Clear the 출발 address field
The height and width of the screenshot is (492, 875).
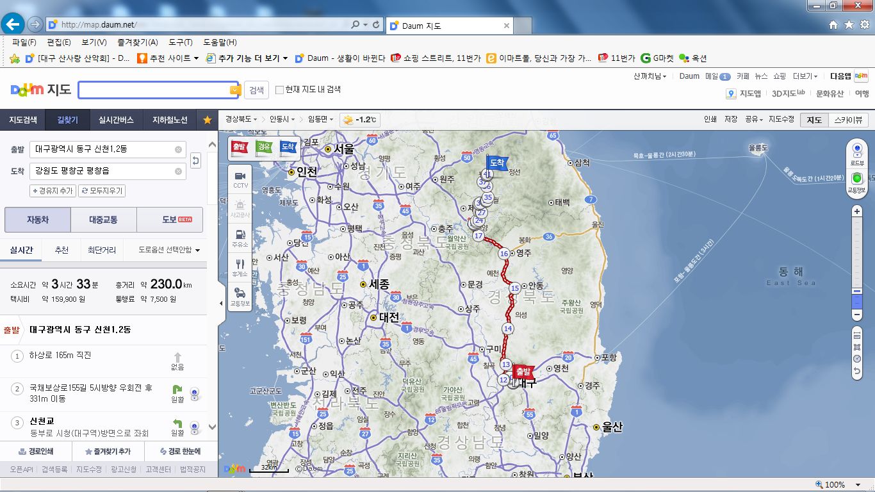click(x=179, y=149)
